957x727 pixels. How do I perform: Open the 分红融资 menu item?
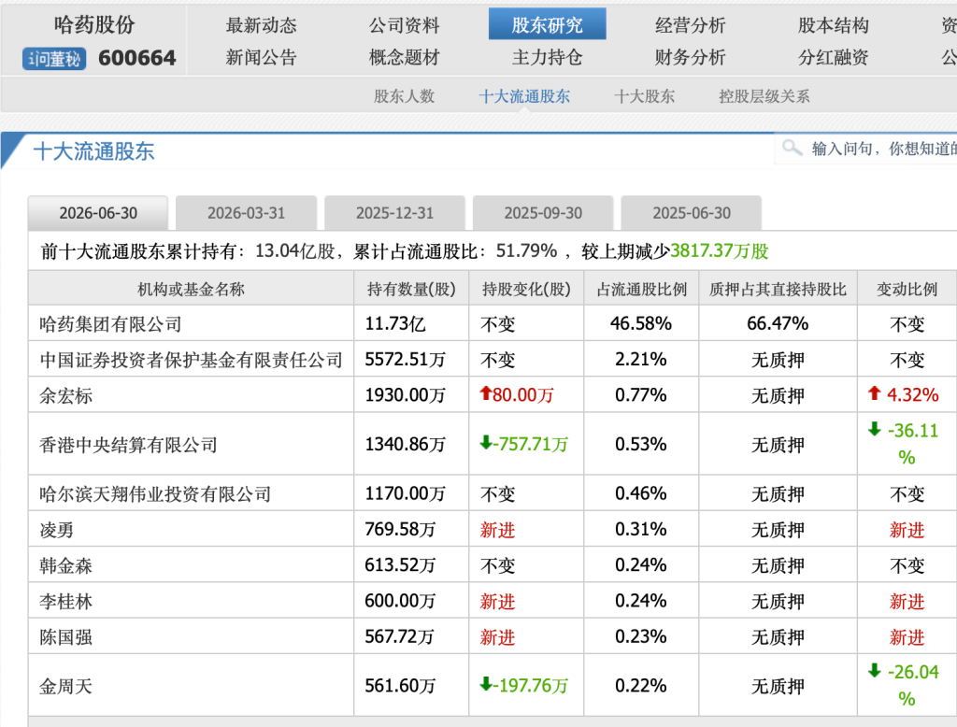tap(833, 57)
